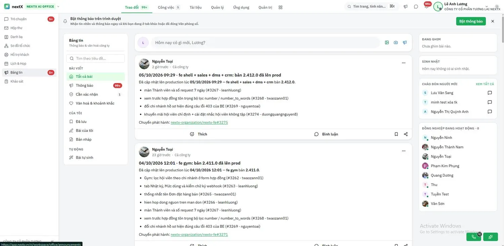
Task: Click XEM TẤT CẢ for new members
Action: click(485, 84)
